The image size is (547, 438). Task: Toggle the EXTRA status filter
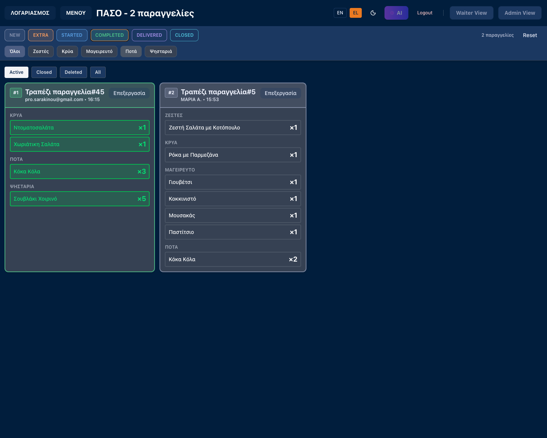click(x=41, y=35)
